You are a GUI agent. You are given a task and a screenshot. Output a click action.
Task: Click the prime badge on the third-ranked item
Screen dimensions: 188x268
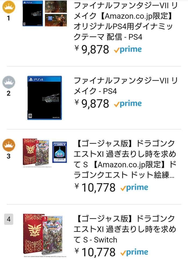134,187
